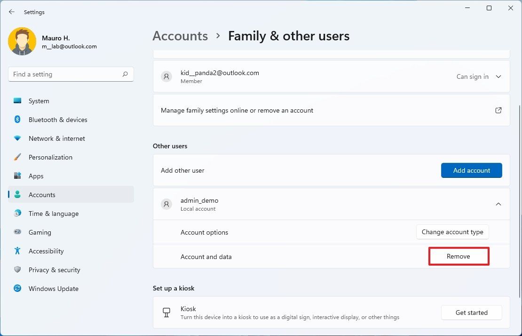Click the Kiosk display icon
The width and height of the screenshot is (522, 336).
(166, 312)
